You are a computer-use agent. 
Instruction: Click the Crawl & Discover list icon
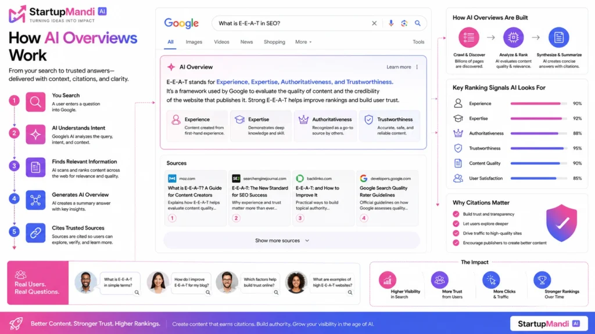469,38
